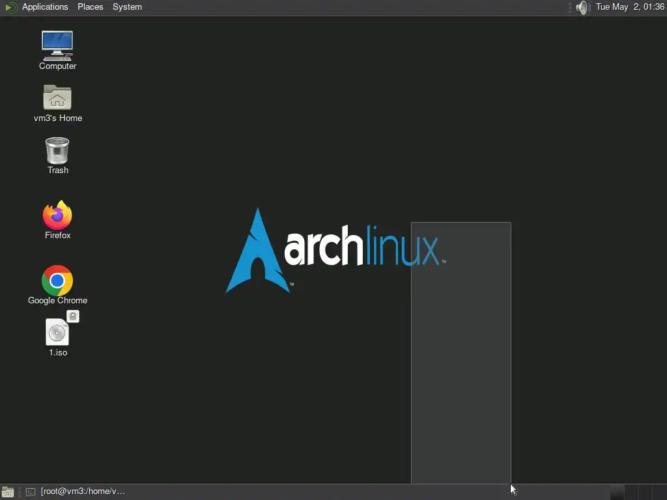Open the Applications menu
The height and width of the screenshot is (500, 667).
[x=45, y=7]
